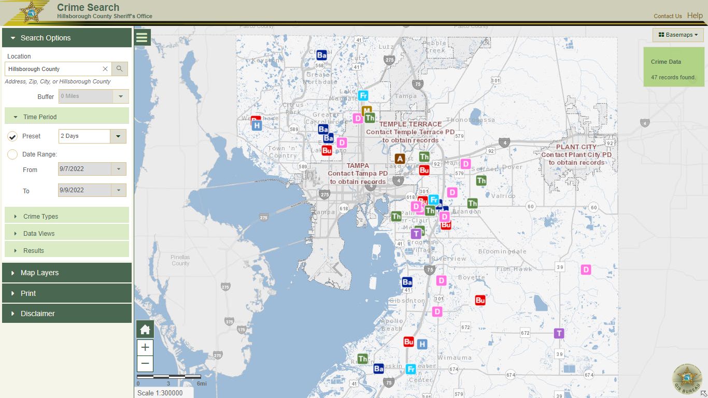Click the orange M crime marker
This screenshot has width=708, height=398.
(x=367, y=111)
